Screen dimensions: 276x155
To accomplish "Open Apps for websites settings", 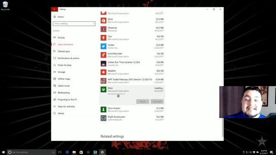I will (x=66, y=106).
